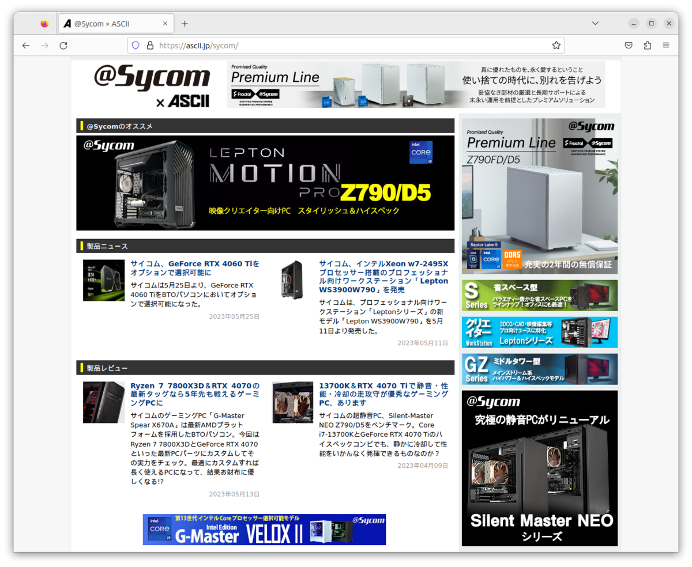This screenshot has width=692, height=567.
Task: Click the @Sycom × ASCII logo
Action: tap(152, 86)
